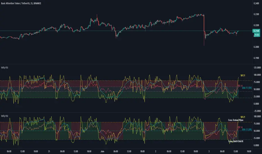The image size is (262, 154).
Task: Click 50.0000 on the upper Willy RSI scale
Action: coord(257,89)
